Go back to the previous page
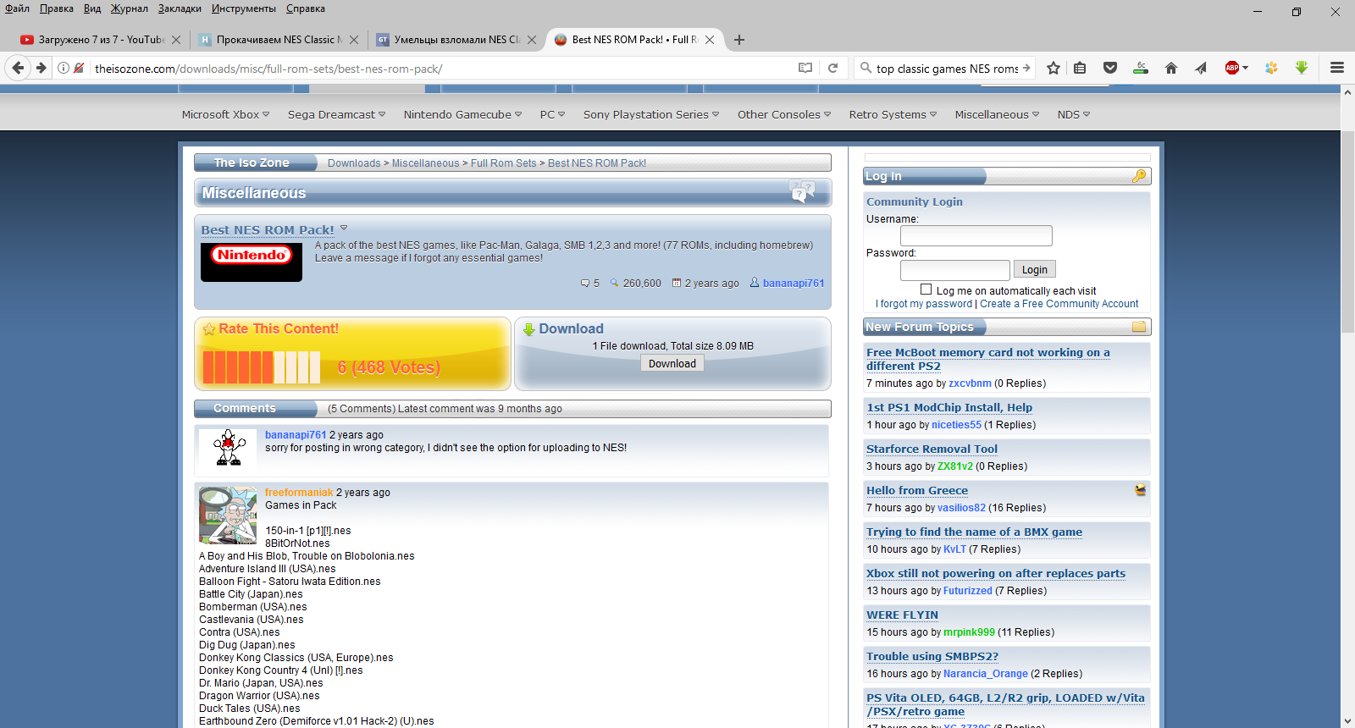The width and height of the screenshot is (1355, 728). pyautogui.click(x=18, y=68)
